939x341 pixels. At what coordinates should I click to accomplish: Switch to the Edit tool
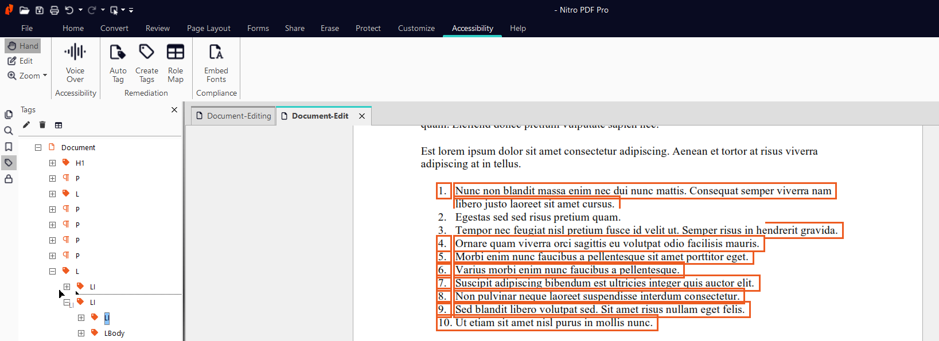[20, 61]
